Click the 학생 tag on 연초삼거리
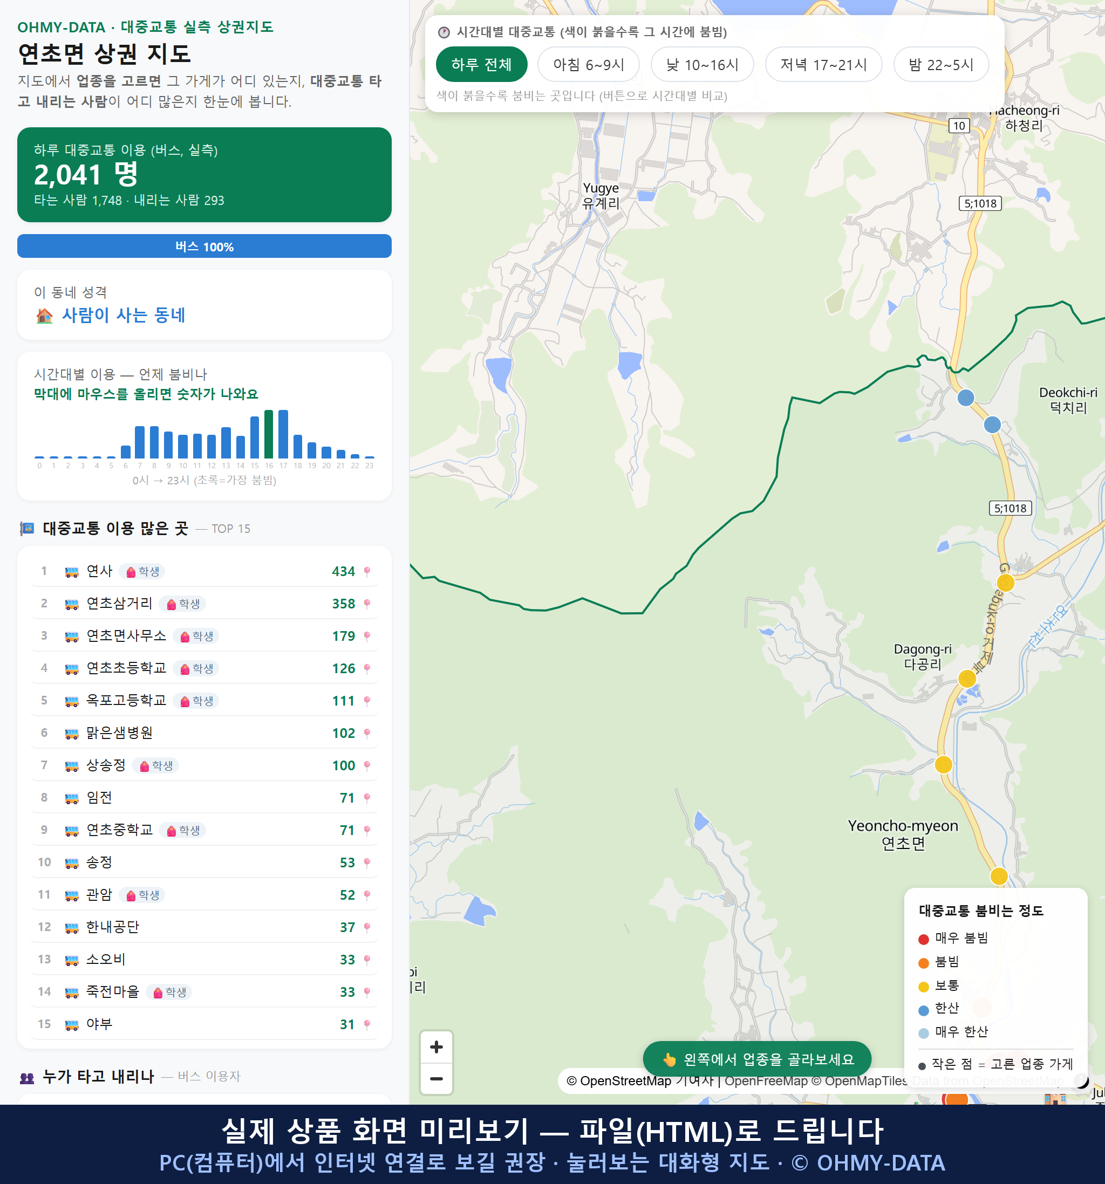 point(183,604)
